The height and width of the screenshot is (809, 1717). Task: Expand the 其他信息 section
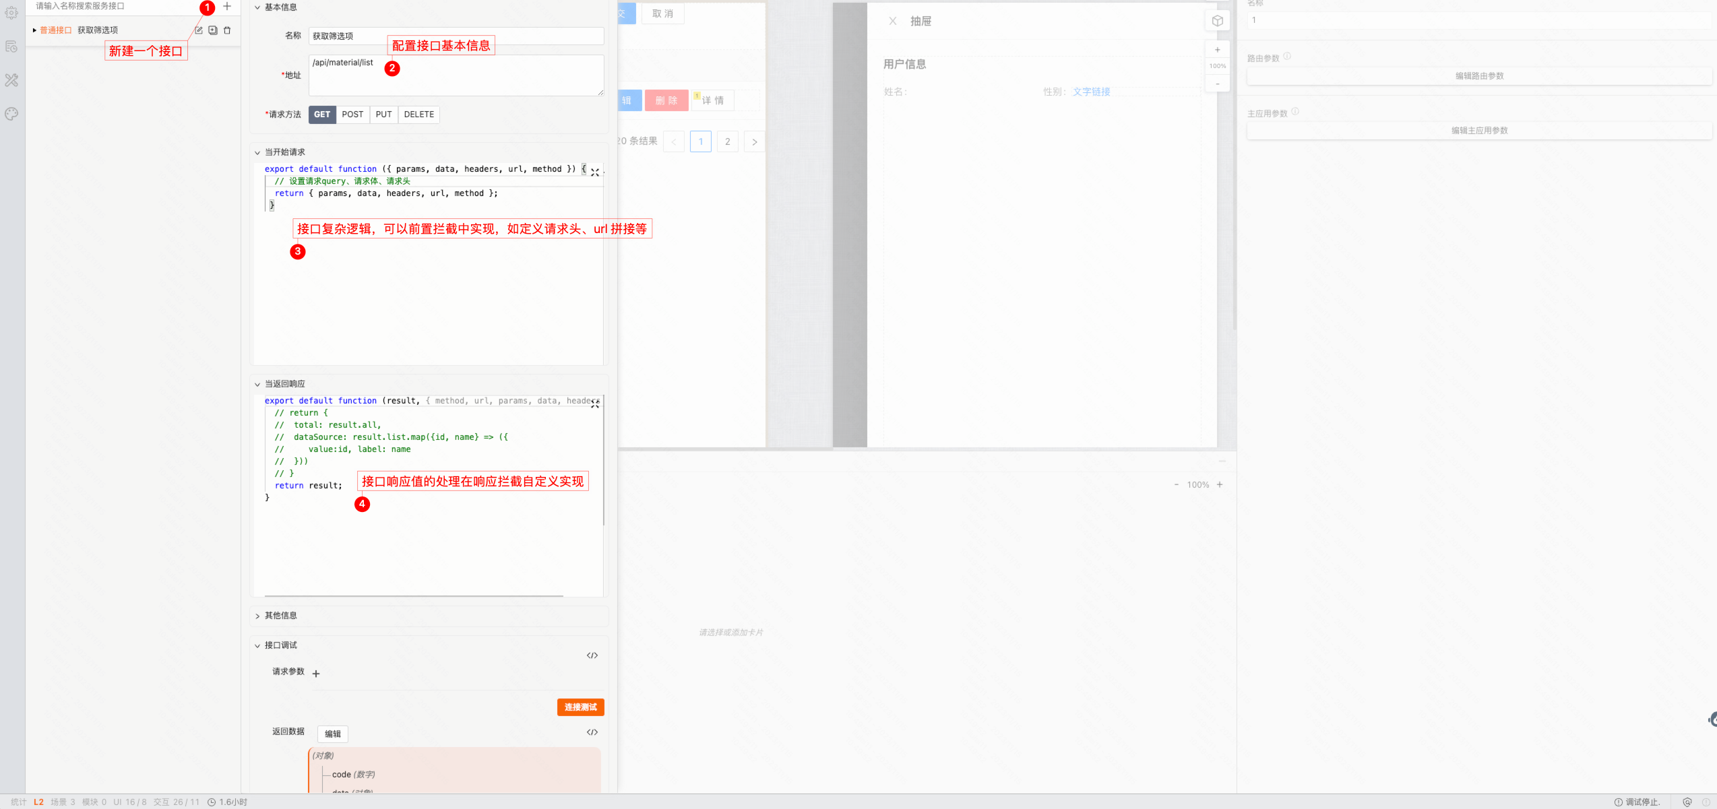click(257, 616)
